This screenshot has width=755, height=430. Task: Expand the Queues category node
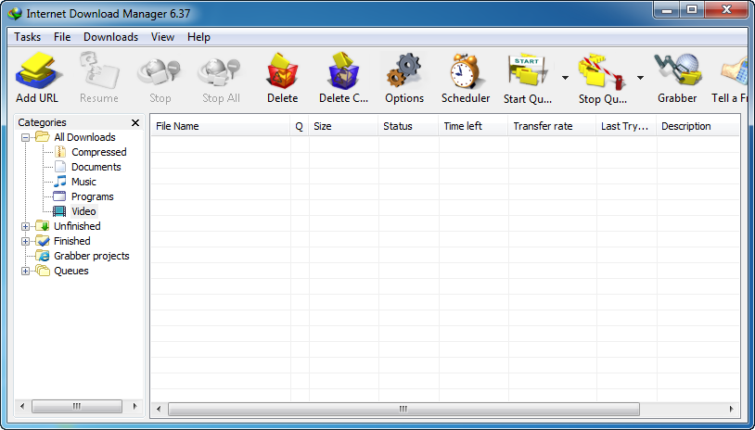[26, 271]
